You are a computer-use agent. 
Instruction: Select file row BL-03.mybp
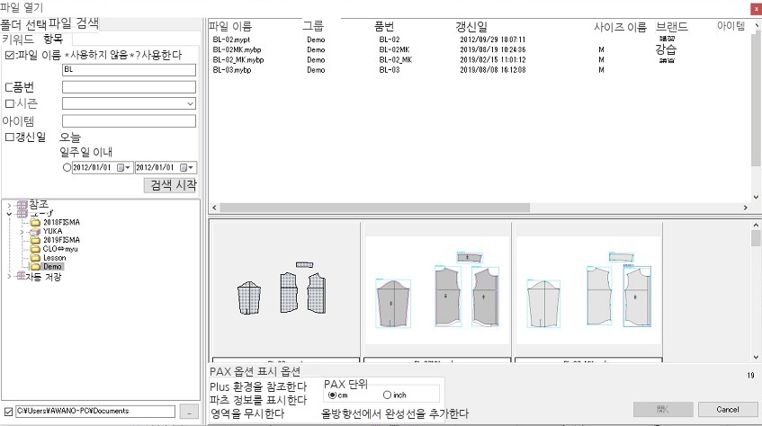point(232,70)
